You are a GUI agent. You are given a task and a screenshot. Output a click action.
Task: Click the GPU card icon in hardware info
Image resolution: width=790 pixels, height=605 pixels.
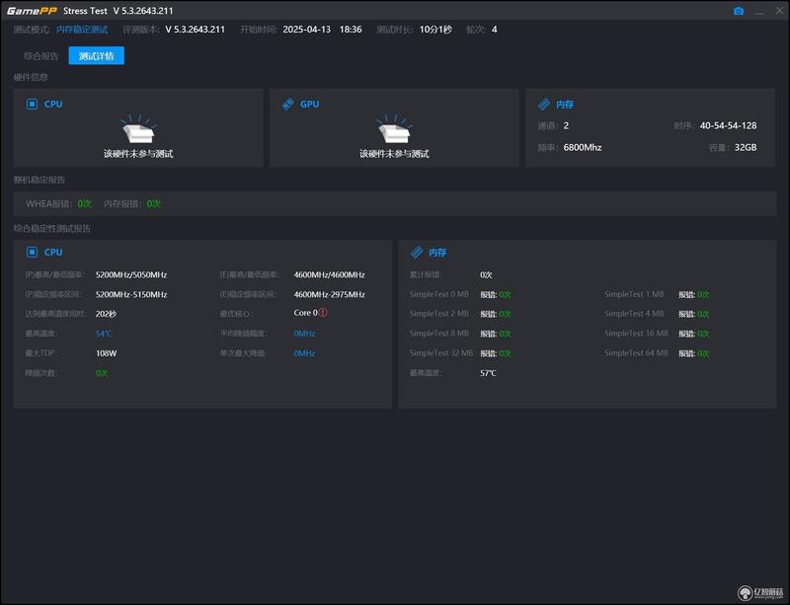pos(287,104)
